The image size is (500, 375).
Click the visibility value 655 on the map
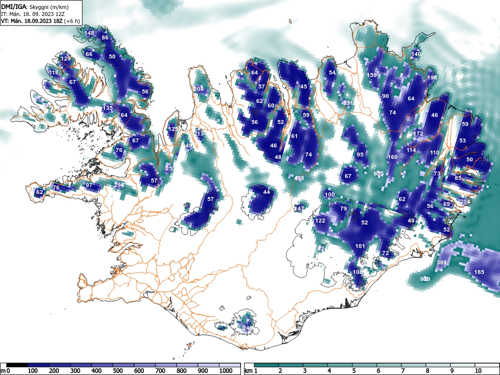point(378,174)
